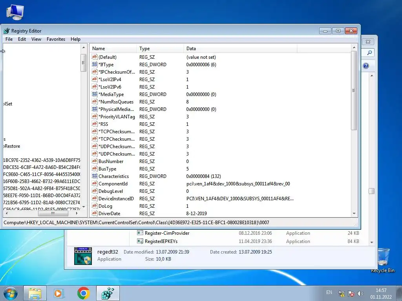Screen dimensions: 402x301
Task: Click the registry path in status bar
Action: pyautogui.click(x=136, y=223)
